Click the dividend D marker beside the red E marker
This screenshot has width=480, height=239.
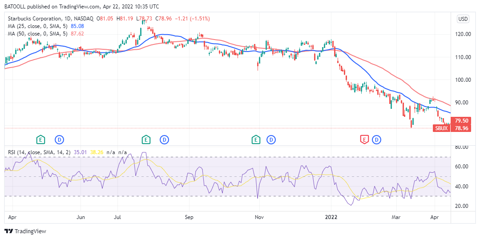tap(376, 140)
